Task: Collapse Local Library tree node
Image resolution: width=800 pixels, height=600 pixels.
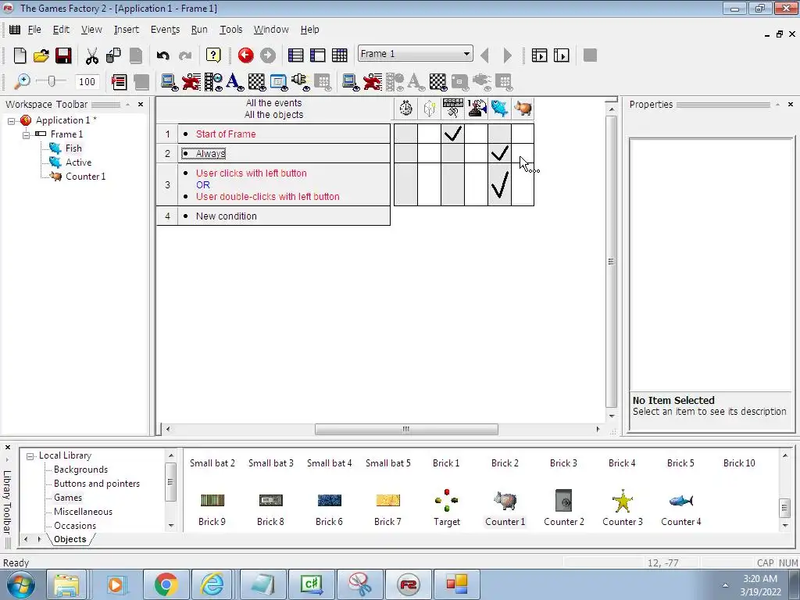Action: tap(30, 456)
